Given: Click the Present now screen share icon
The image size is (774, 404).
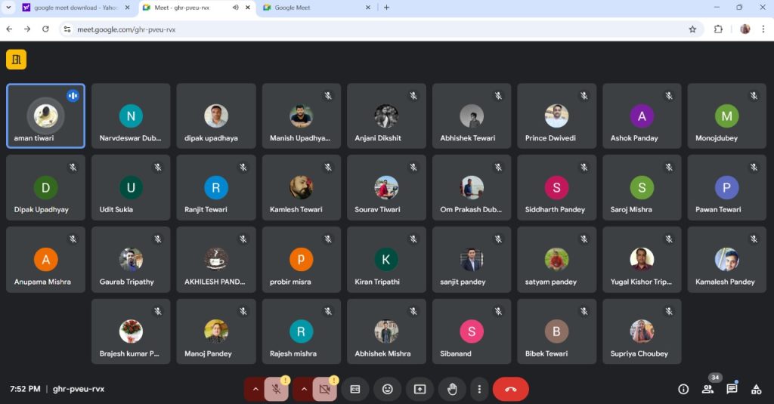Looking at the screenshot, I should pyautogui.click(x=420, y=389).
